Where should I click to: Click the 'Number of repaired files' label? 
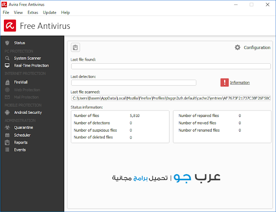click(x=199, y=116)
